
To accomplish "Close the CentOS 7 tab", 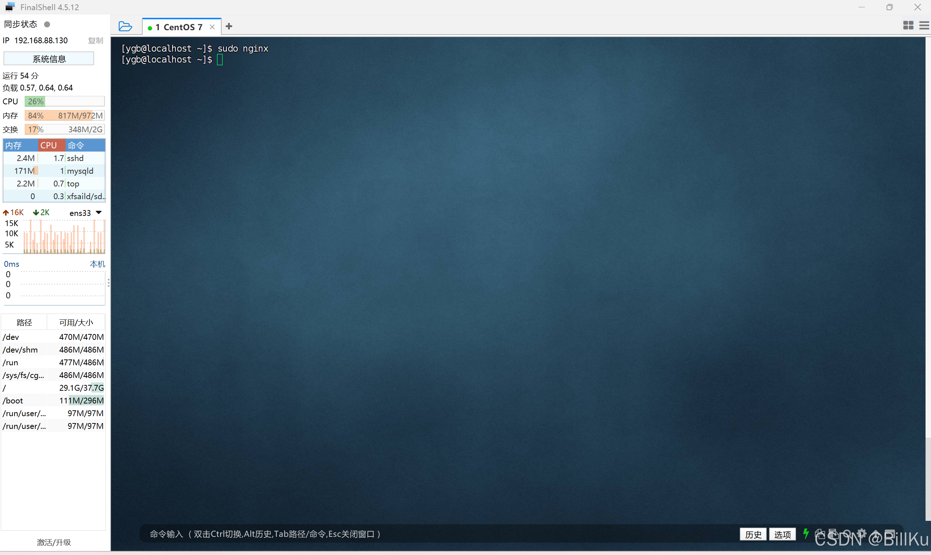I will pos(212,27).
